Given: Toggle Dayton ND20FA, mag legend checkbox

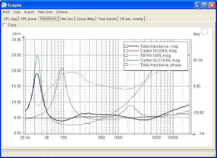Looking at the screenshot, I should [x=126, y=51].
